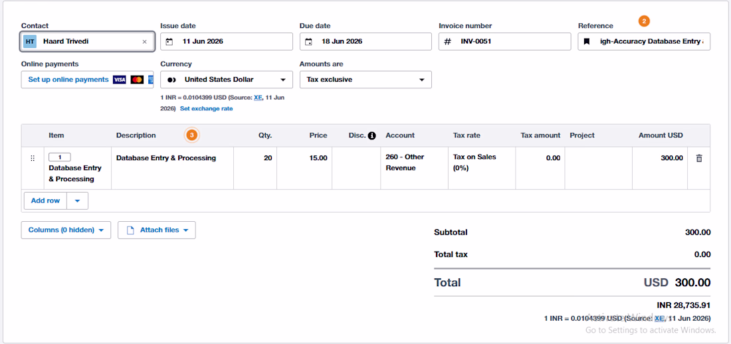
Task: Click the Attach files document icon
Action: click(x=130, y=230)
